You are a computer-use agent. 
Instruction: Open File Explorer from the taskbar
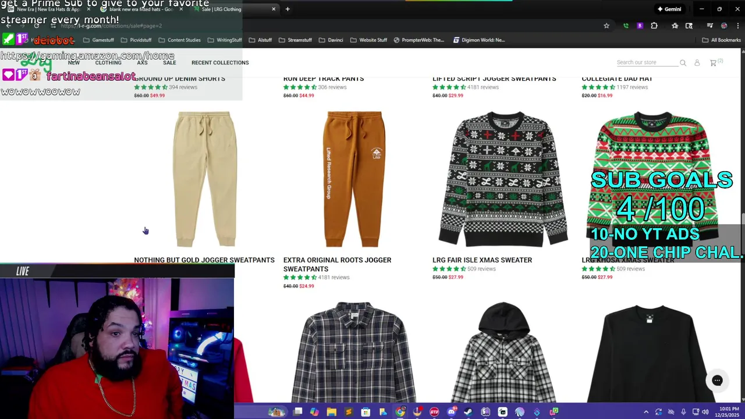331,412
